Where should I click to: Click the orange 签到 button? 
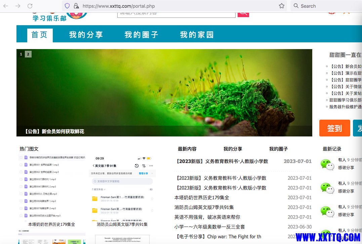click(335, 128)
